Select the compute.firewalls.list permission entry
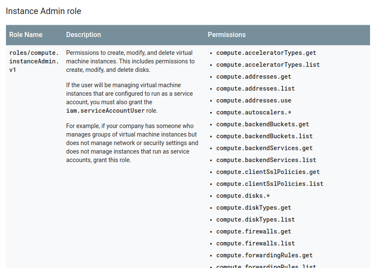This screenshot has height=268, width=376. (255, 244)
